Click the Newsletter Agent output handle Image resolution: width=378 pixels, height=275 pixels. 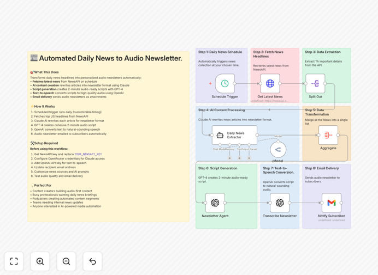click(225, 203)
